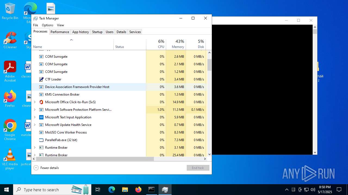Select the Google Chrome desktop icon
Screen dimensions: 348x195
point(10,130)
